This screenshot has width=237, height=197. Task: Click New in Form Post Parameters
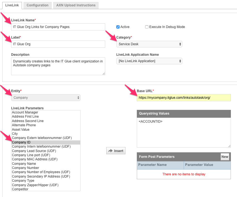(x=225, y=157)
